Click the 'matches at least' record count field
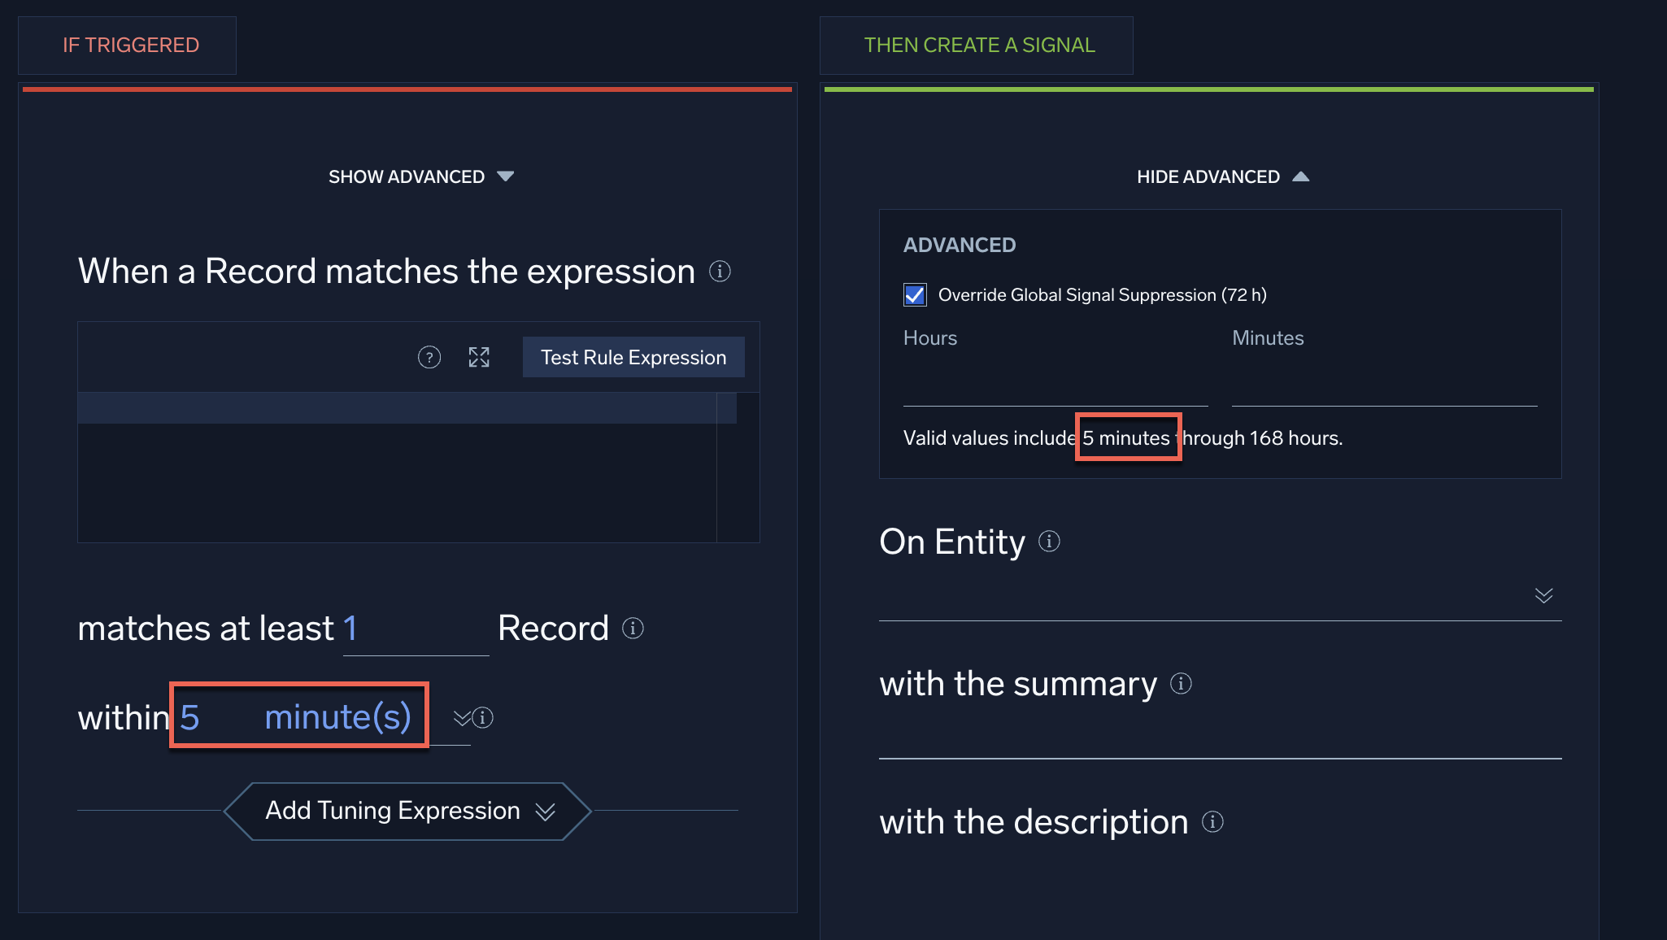1667x940 pixels. tap(415, 629)
